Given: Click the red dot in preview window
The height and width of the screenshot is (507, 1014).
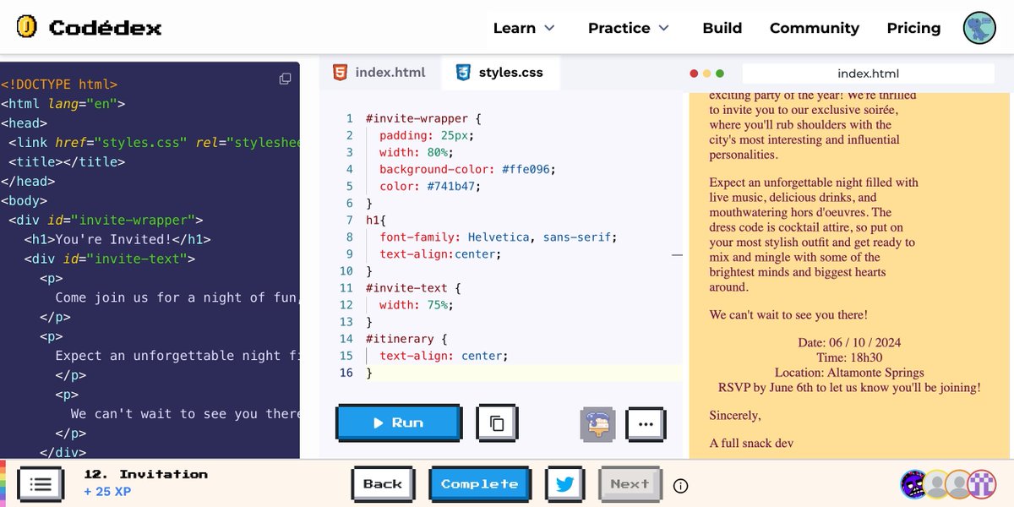Looking at the screenshot, I should point(695,74).
